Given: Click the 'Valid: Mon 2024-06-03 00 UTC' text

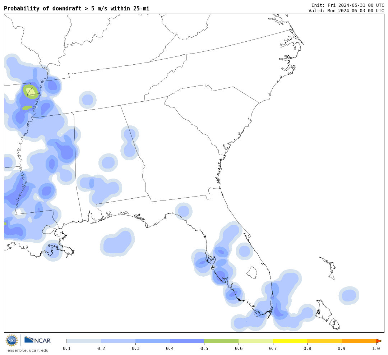Looking at the screenshot, I should click(346, 11).
